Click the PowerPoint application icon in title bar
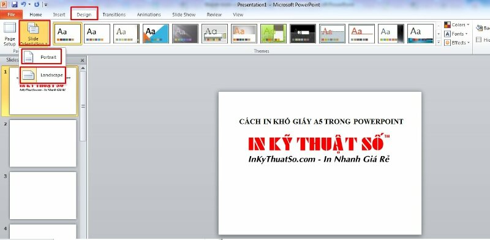 4,4
